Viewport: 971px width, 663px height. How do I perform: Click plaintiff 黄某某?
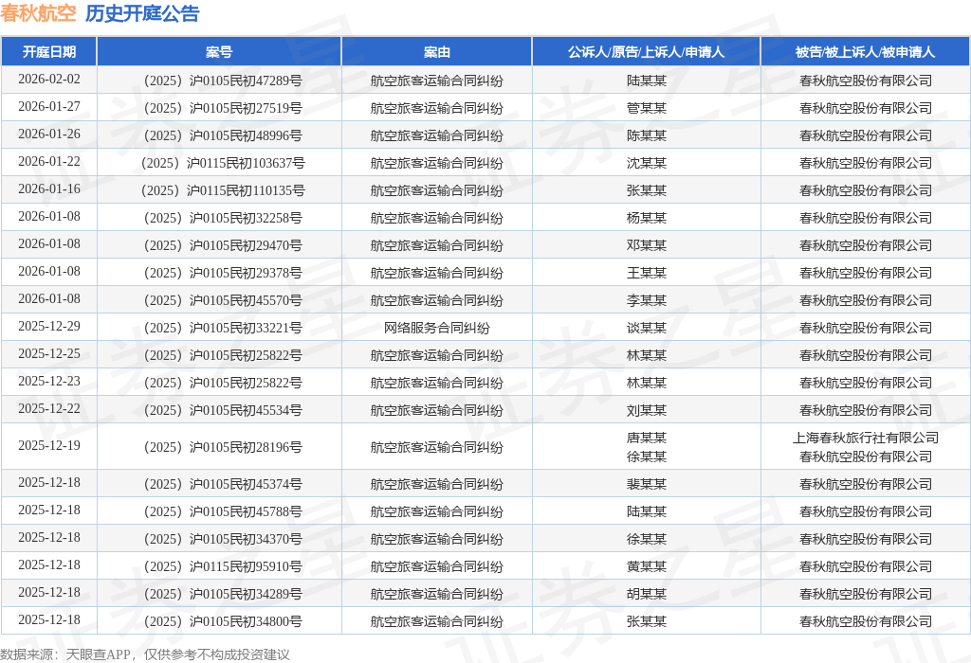pos(647,566)
